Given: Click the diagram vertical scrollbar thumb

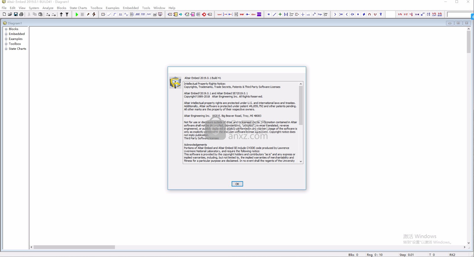Looking at the screenshot, I should 469,42.
